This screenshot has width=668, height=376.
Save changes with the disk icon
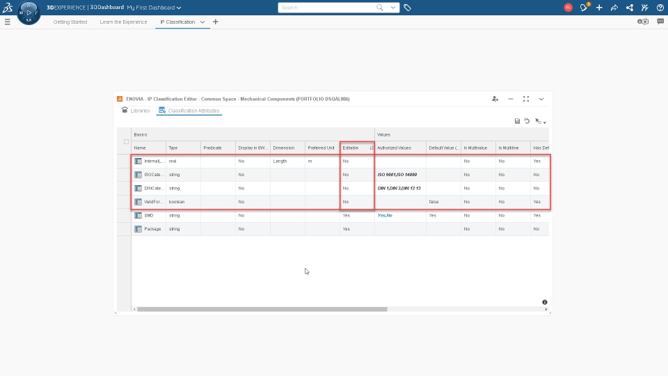click(517, 121)
